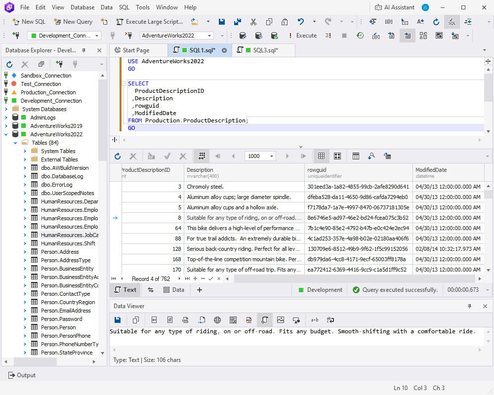
Task: Click the Execute button
Action: pyautogui.click(x=305, y=36)
